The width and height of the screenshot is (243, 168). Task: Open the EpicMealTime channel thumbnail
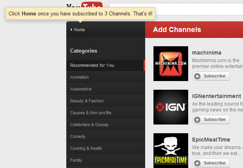pos(171,151)
